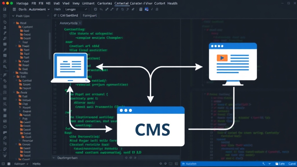Collapse the Hoal root folder arrow
The image size is (297, 167).
pos(14,23)
